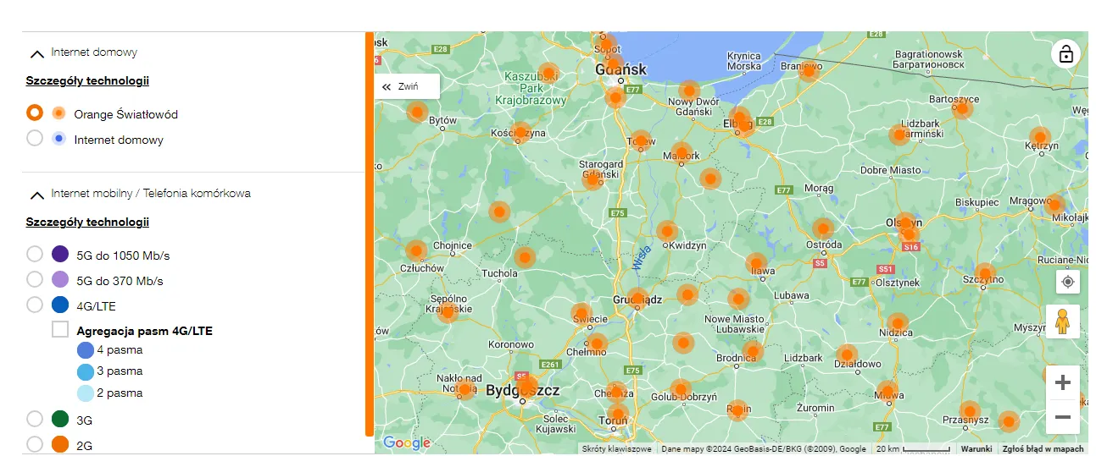Select the Internet domowy radio button
Screen dimensions: 1096x456
click(x=35, y=138)
